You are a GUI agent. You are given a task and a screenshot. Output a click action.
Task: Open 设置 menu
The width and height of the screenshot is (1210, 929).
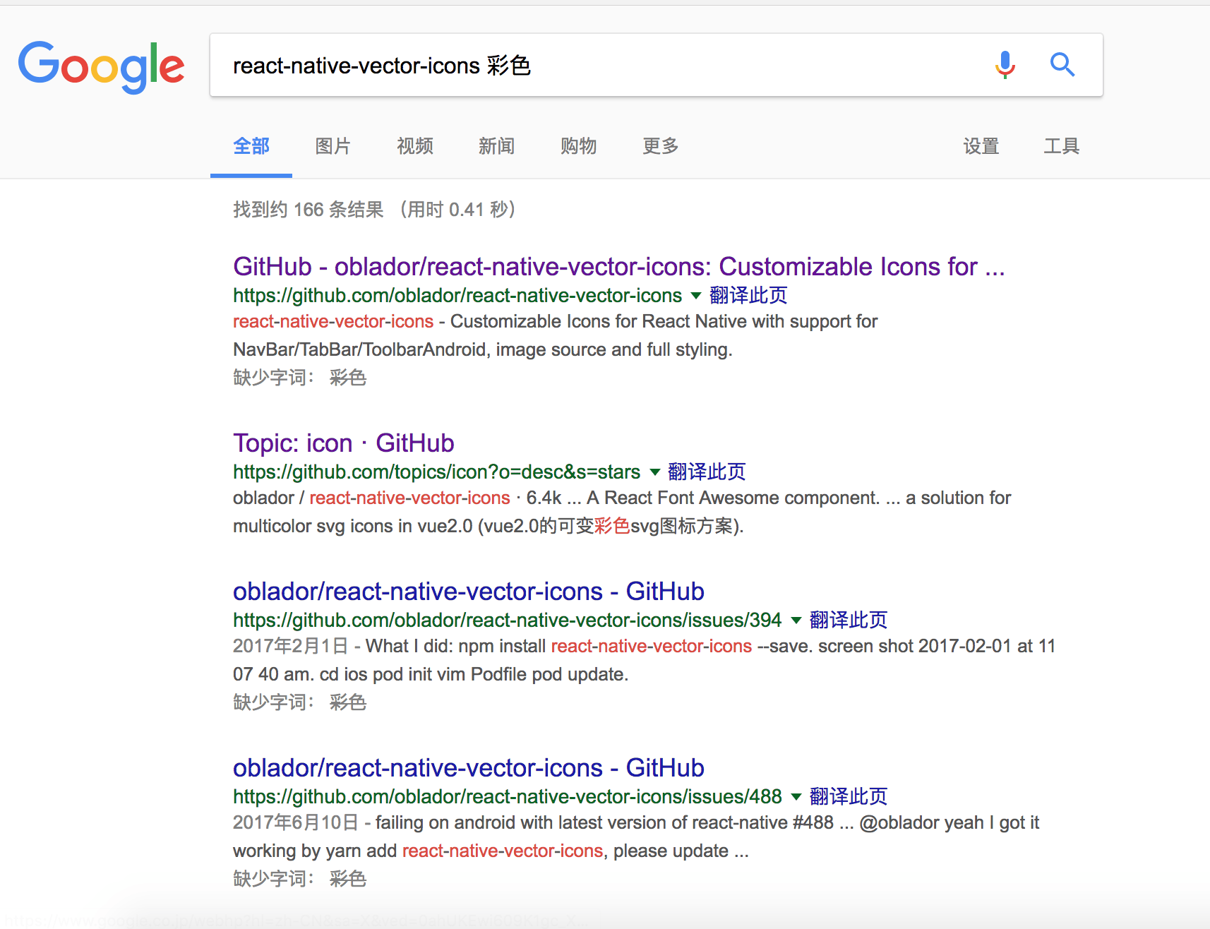point(981,146)
